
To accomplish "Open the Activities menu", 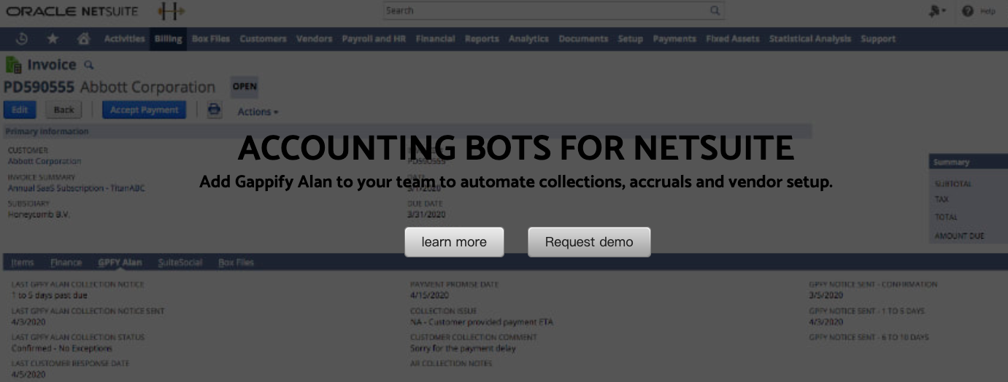I will coord(124,39).
